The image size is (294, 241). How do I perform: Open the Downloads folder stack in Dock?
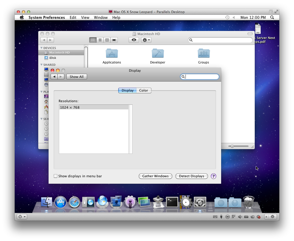[x=235, y=202]
